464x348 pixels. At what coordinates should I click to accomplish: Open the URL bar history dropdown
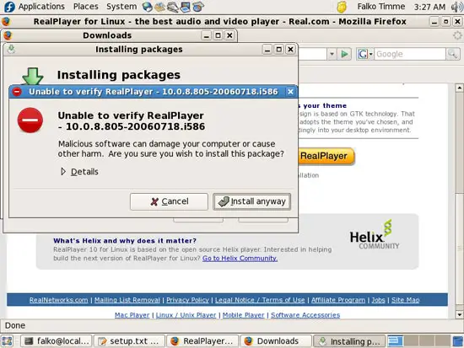332,54
